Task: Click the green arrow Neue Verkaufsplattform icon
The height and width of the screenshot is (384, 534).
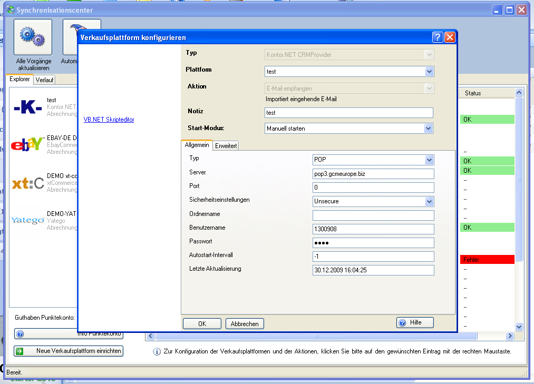Action: tap(20, 351)
